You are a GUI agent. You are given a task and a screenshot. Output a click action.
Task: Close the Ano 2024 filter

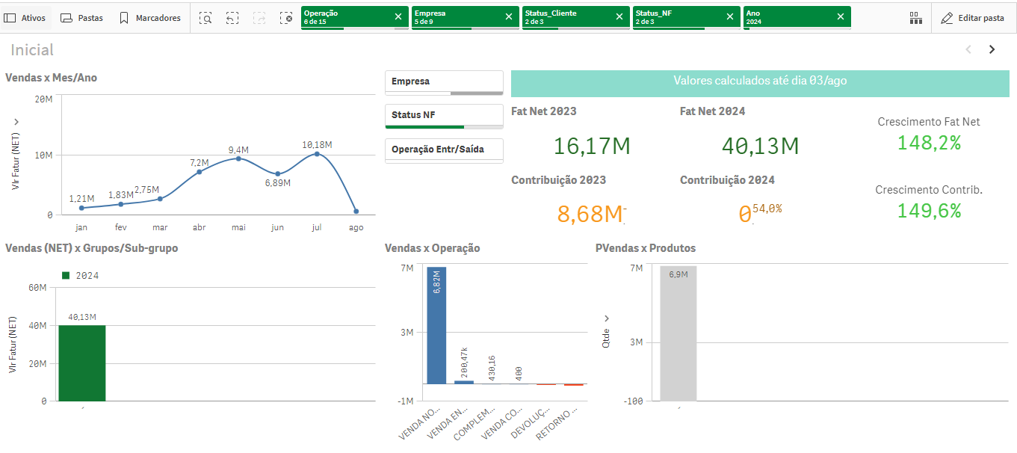[x=841, y=16]
